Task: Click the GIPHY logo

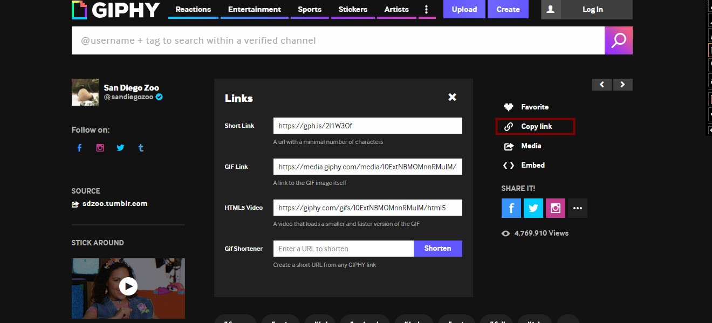Action: click(116, 10)
